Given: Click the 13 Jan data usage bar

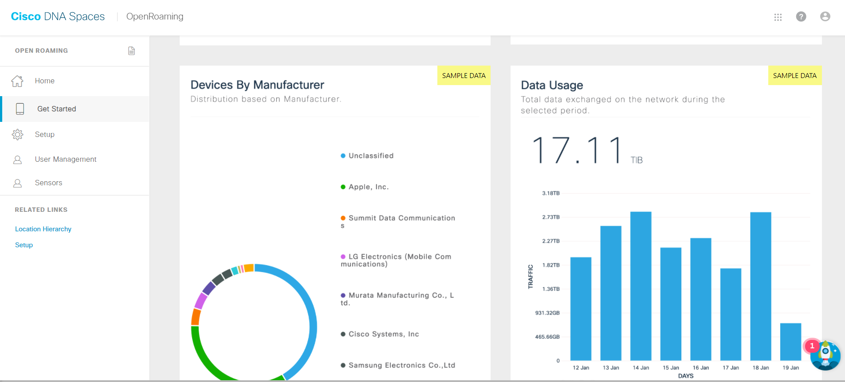Looking at the screenshot, I should click(611, 293).
